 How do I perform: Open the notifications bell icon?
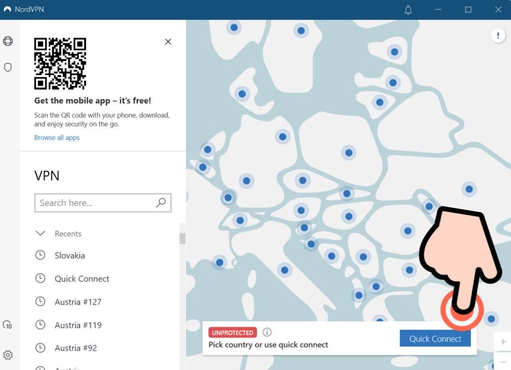point(408,10)
